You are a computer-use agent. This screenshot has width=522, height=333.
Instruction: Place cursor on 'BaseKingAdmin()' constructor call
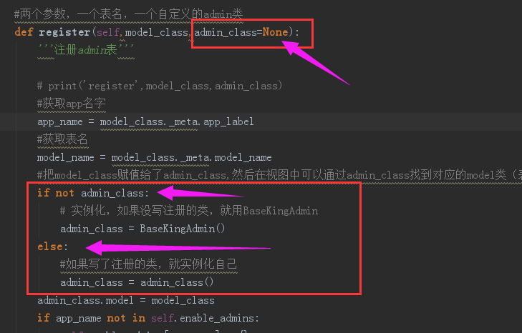183,229
